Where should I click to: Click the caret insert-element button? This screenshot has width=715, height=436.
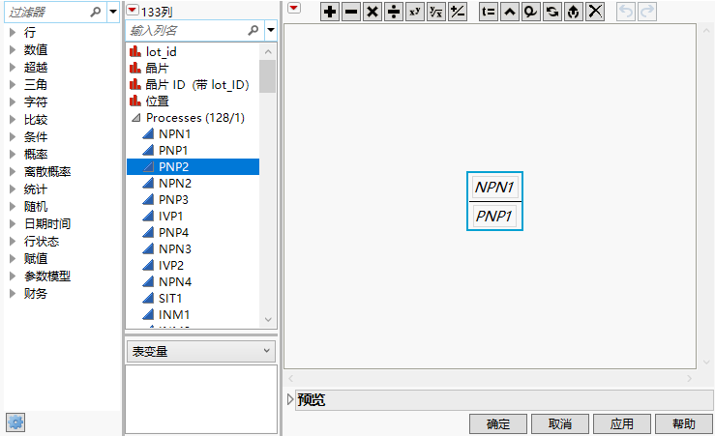pos(510,12)
